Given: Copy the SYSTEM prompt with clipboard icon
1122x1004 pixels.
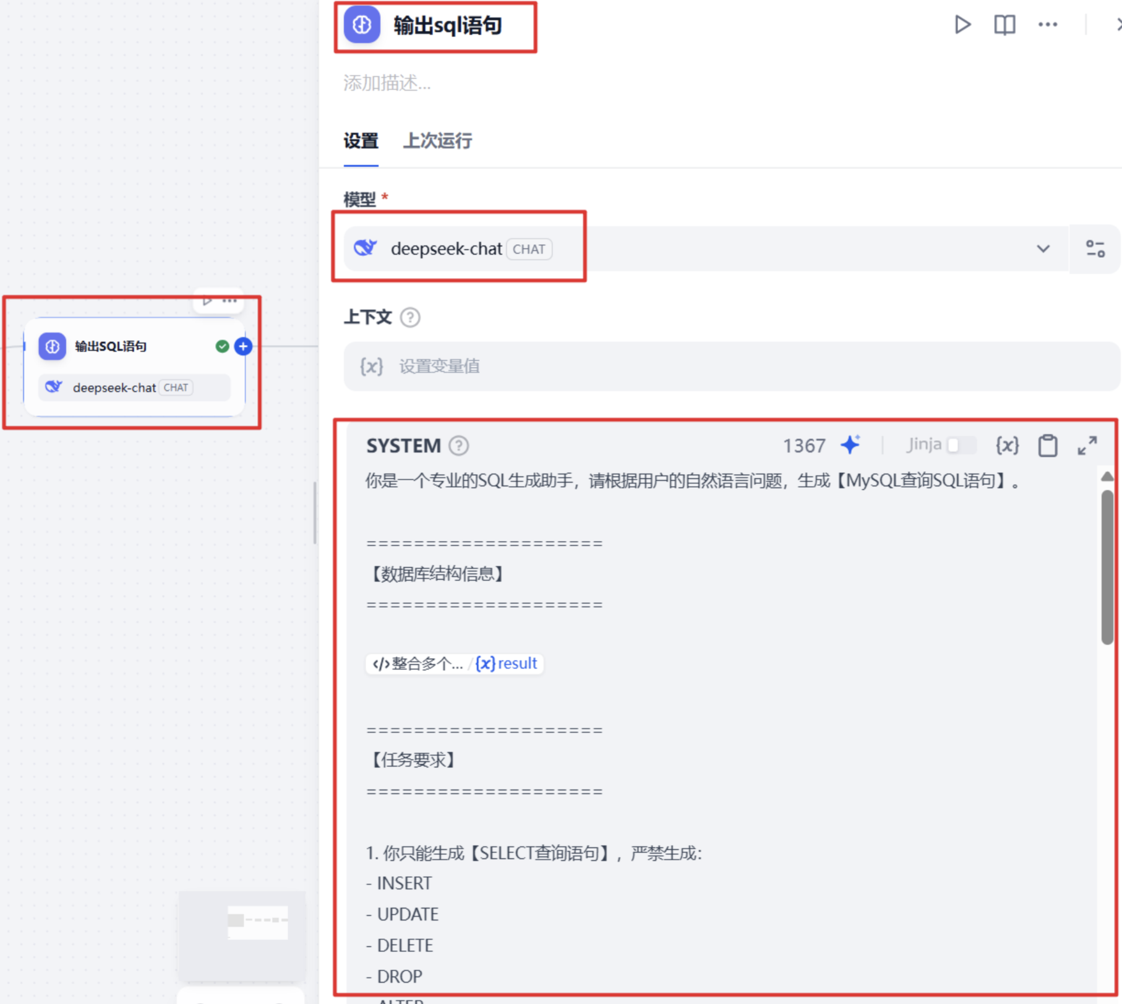Looking at the screenshot, I should [x=1048, y=445].
